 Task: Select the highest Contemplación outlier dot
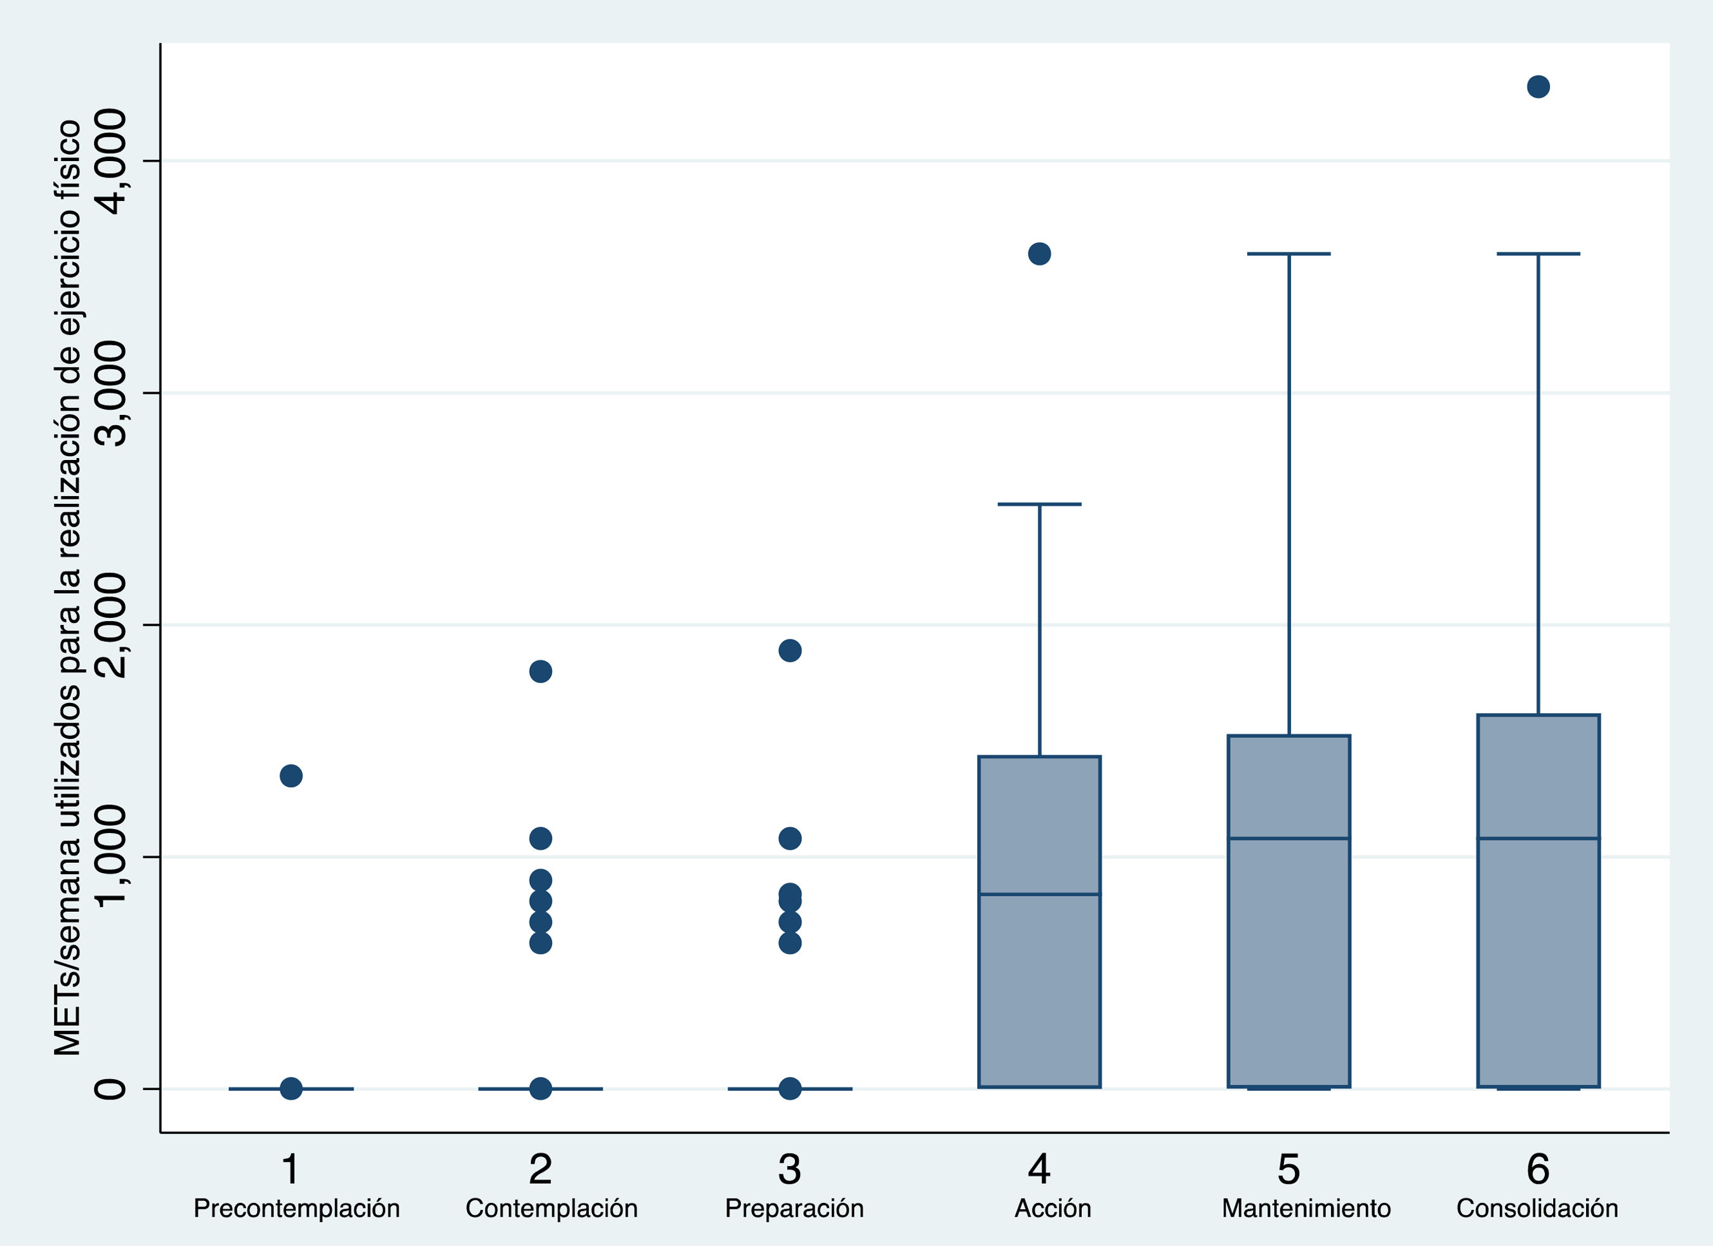(540, 671)
